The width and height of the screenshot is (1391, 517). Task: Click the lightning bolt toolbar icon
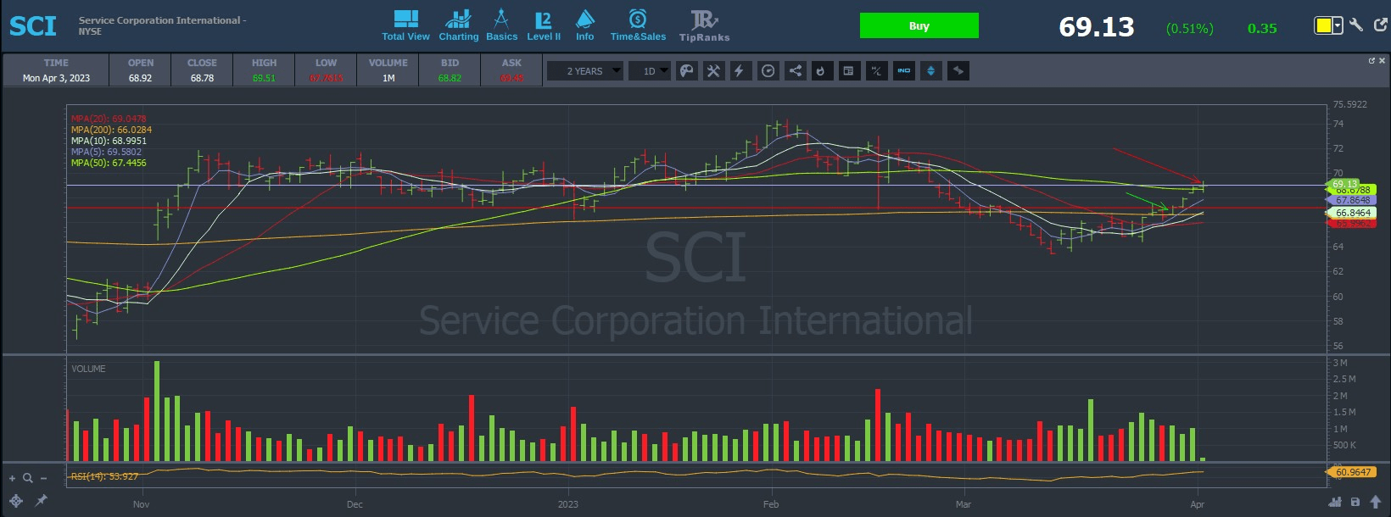(740, 71)
